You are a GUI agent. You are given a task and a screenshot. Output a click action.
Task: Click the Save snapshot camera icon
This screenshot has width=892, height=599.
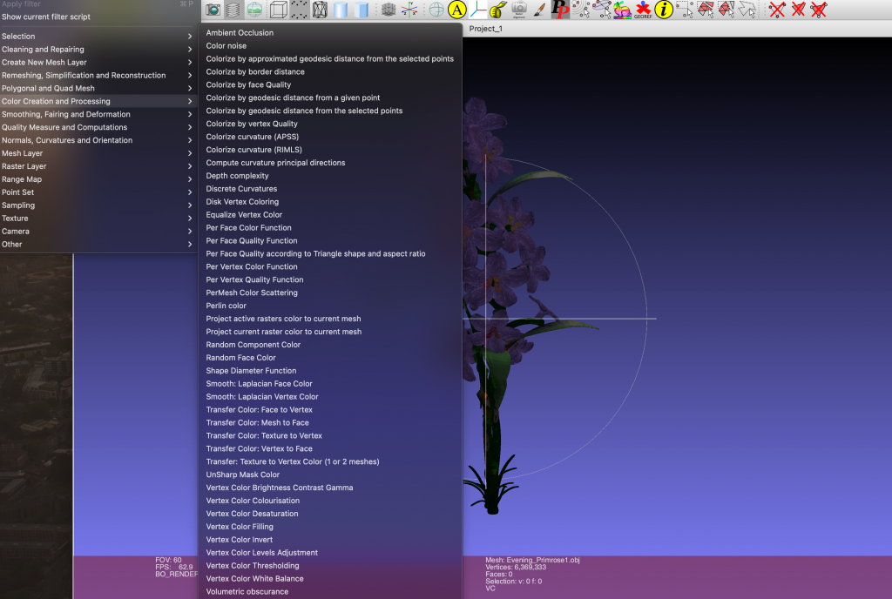click(x=213, y=9)
